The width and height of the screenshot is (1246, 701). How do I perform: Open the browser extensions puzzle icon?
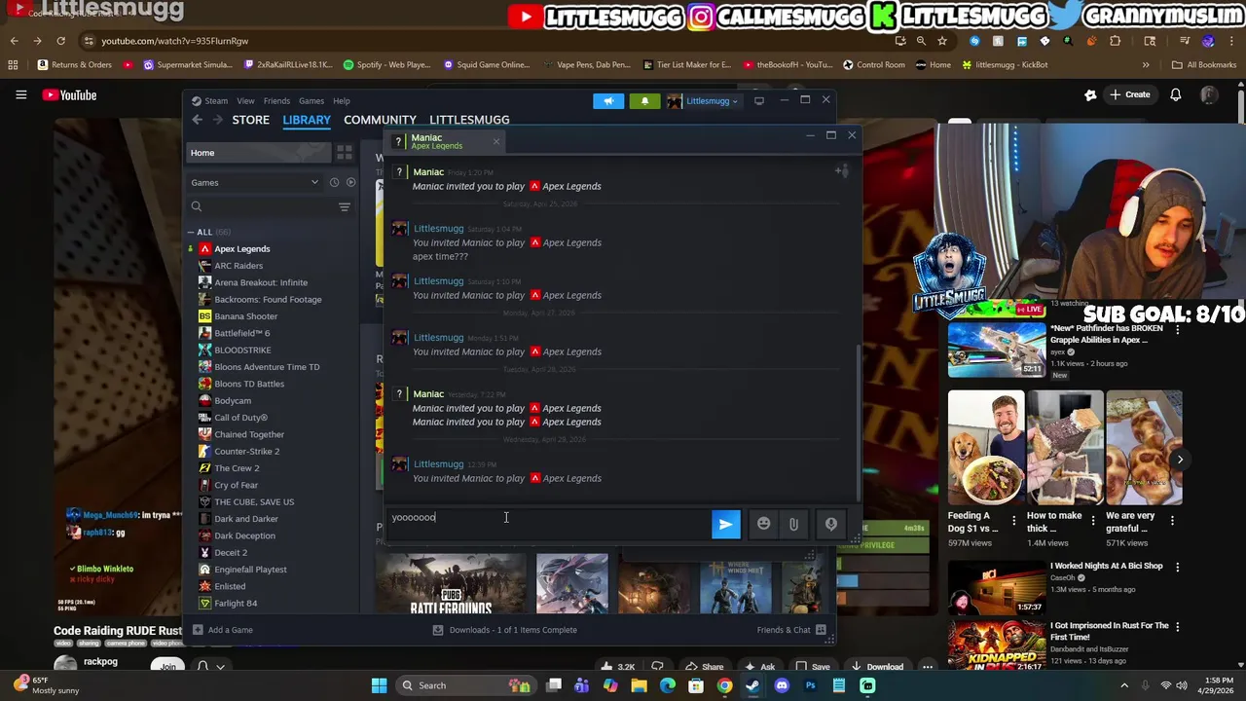pos(1115,41)
